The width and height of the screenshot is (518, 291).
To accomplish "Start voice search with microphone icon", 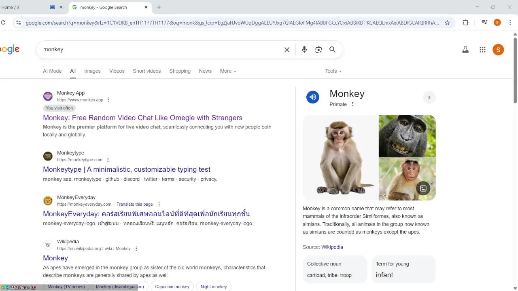I will click(x=304, y=50).
